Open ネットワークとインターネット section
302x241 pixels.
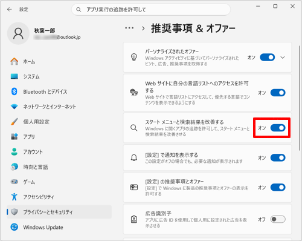59,107
